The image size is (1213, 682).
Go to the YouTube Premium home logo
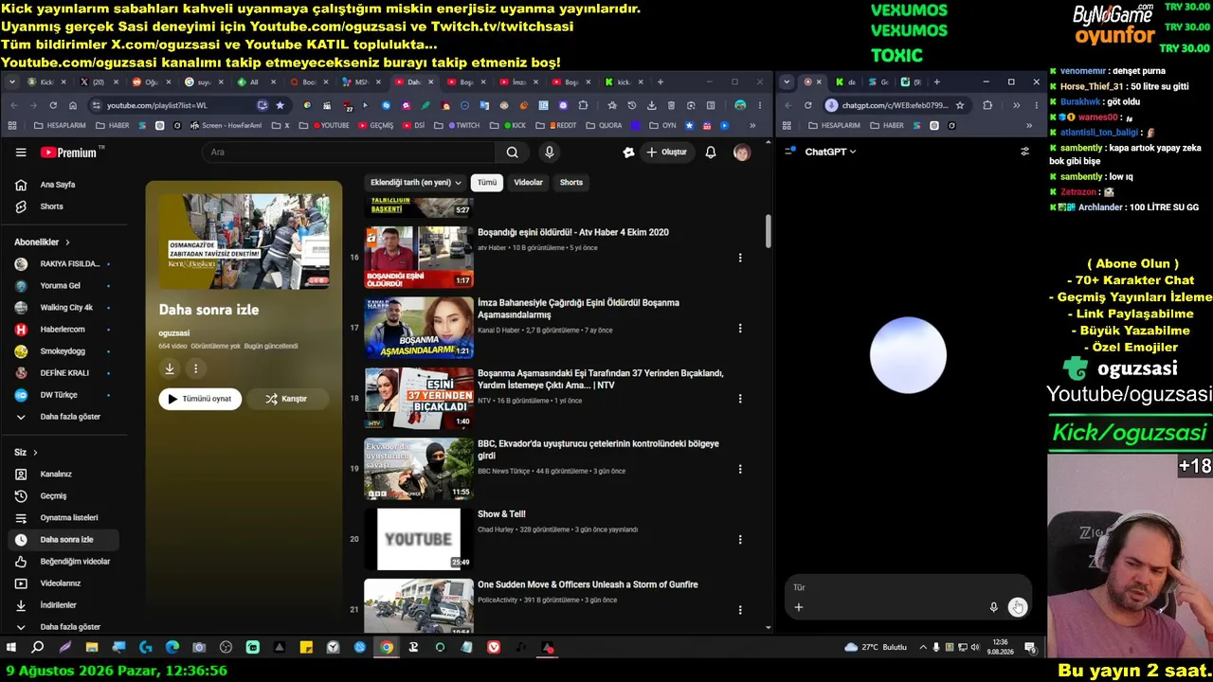69,153
